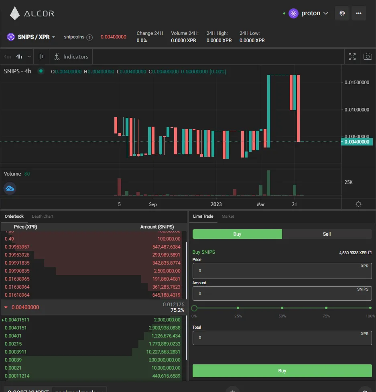
Task: Switch to the Limit Trade tab
Action: pyautogui.click(x=203, y=216)
